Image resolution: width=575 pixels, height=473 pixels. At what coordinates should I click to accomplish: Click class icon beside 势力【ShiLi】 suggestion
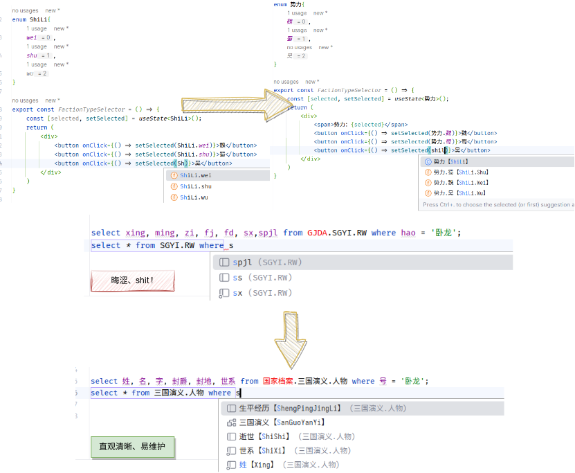[428, 161]
